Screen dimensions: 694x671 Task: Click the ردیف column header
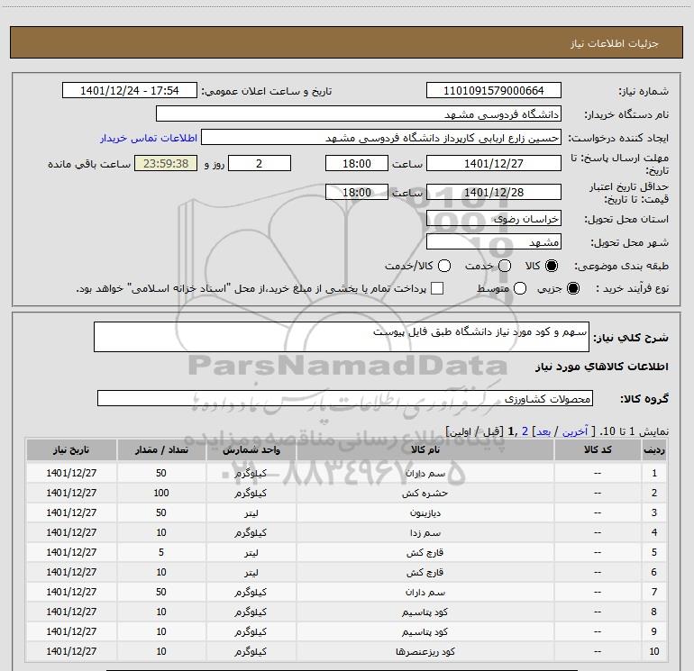(654, 449)
